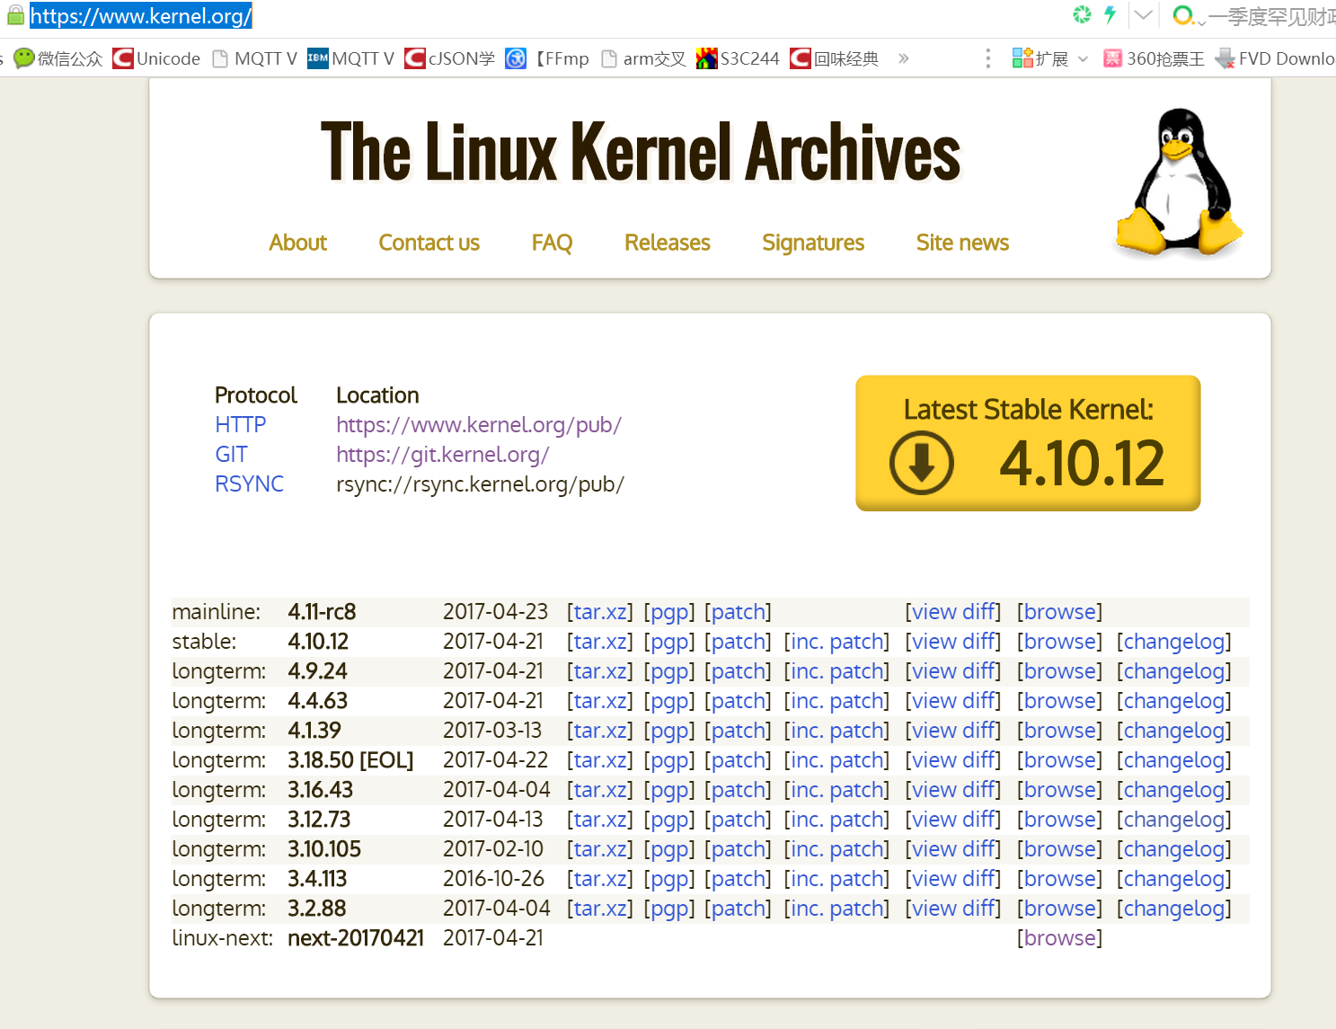Open the 扩展 extensions dropdown
1336x1029 pixels.
tap(1049, 58)
